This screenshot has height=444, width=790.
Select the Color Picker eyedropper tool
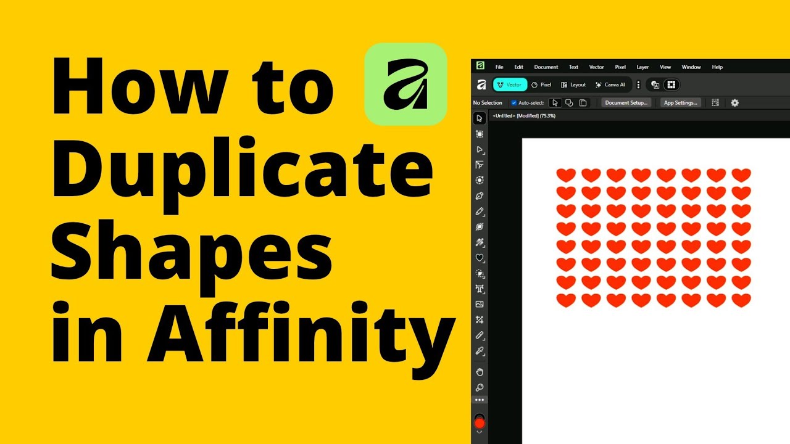click(480, 351)
